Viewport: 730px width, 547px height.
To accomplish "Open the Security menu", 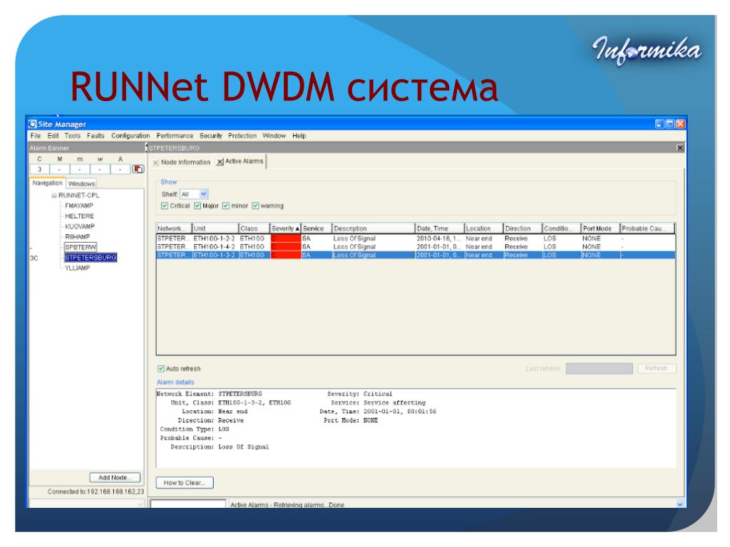I will pyautogui.click(x=211, y=136).
